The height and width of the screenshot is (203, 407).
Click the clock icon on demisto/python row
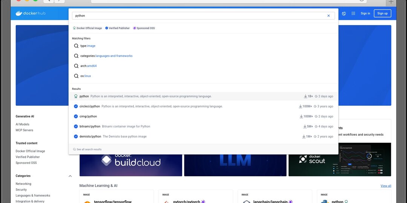[x=315, y=136]
